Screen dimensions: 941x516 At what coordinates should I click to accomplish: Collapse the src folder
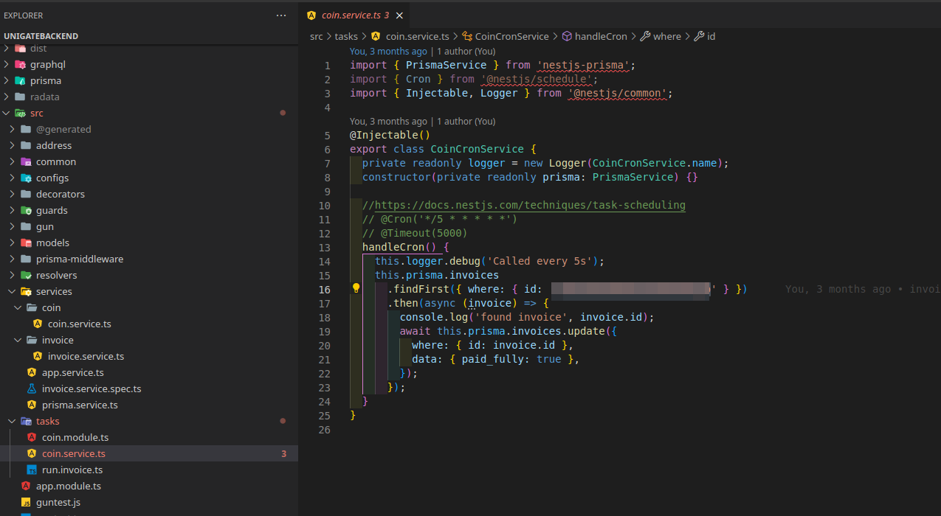pos(7,113)
